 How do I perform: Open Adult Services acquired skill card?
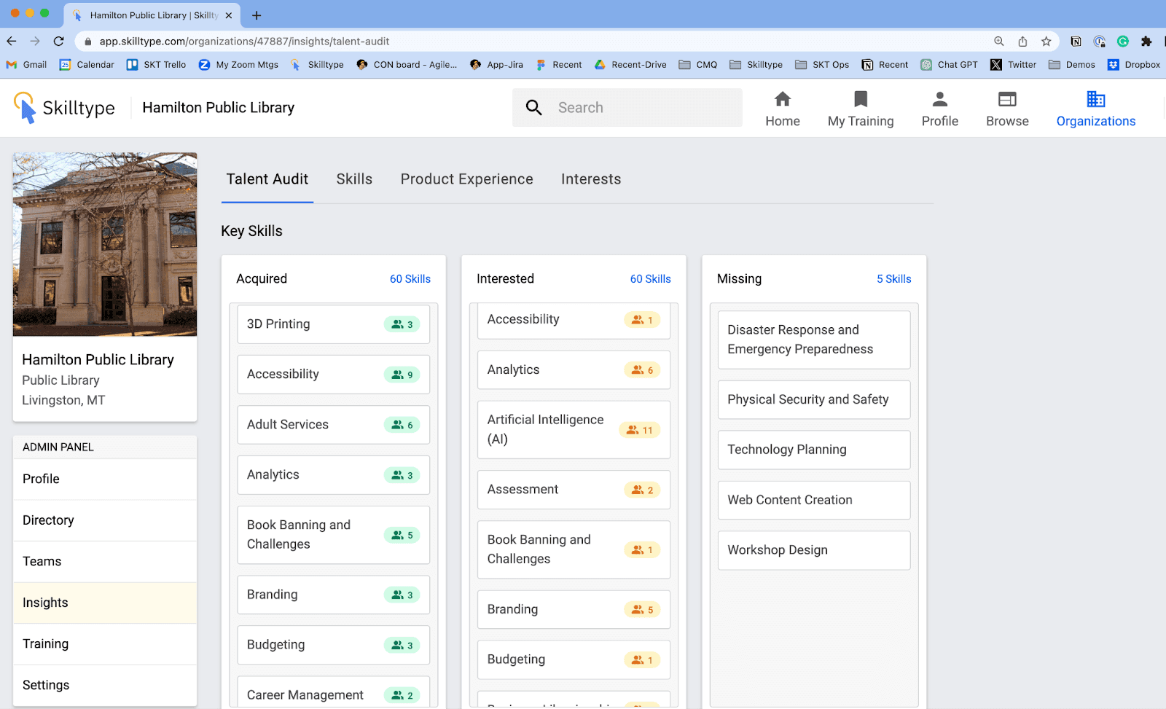(334, 425)
